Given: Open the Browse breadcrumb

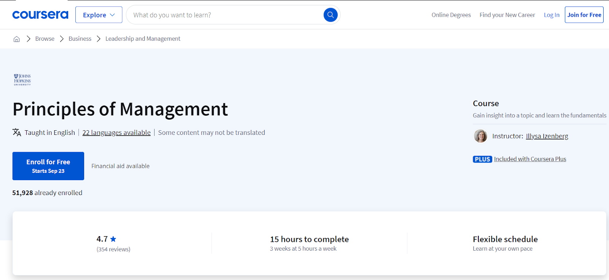Looking at the screenshot, I should point(45,39).
